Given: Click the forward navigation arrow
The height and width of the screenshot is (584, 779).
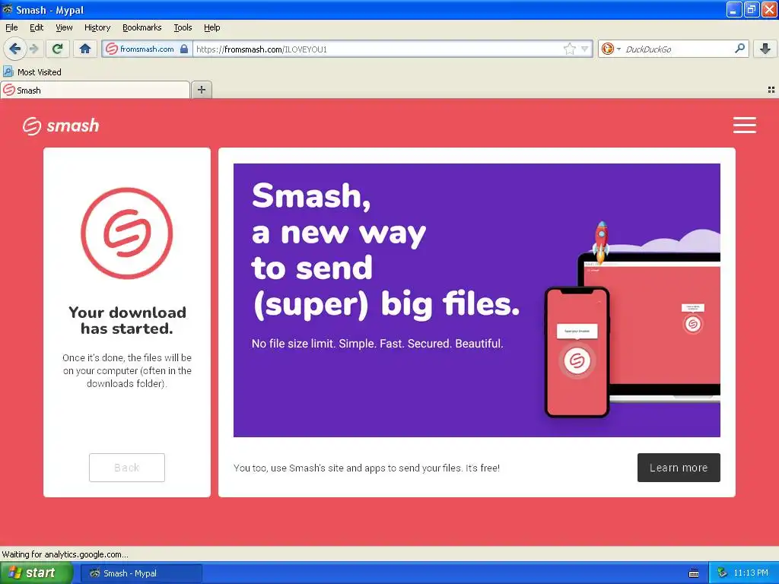Looking at the screenshot, I should [33, 49].
